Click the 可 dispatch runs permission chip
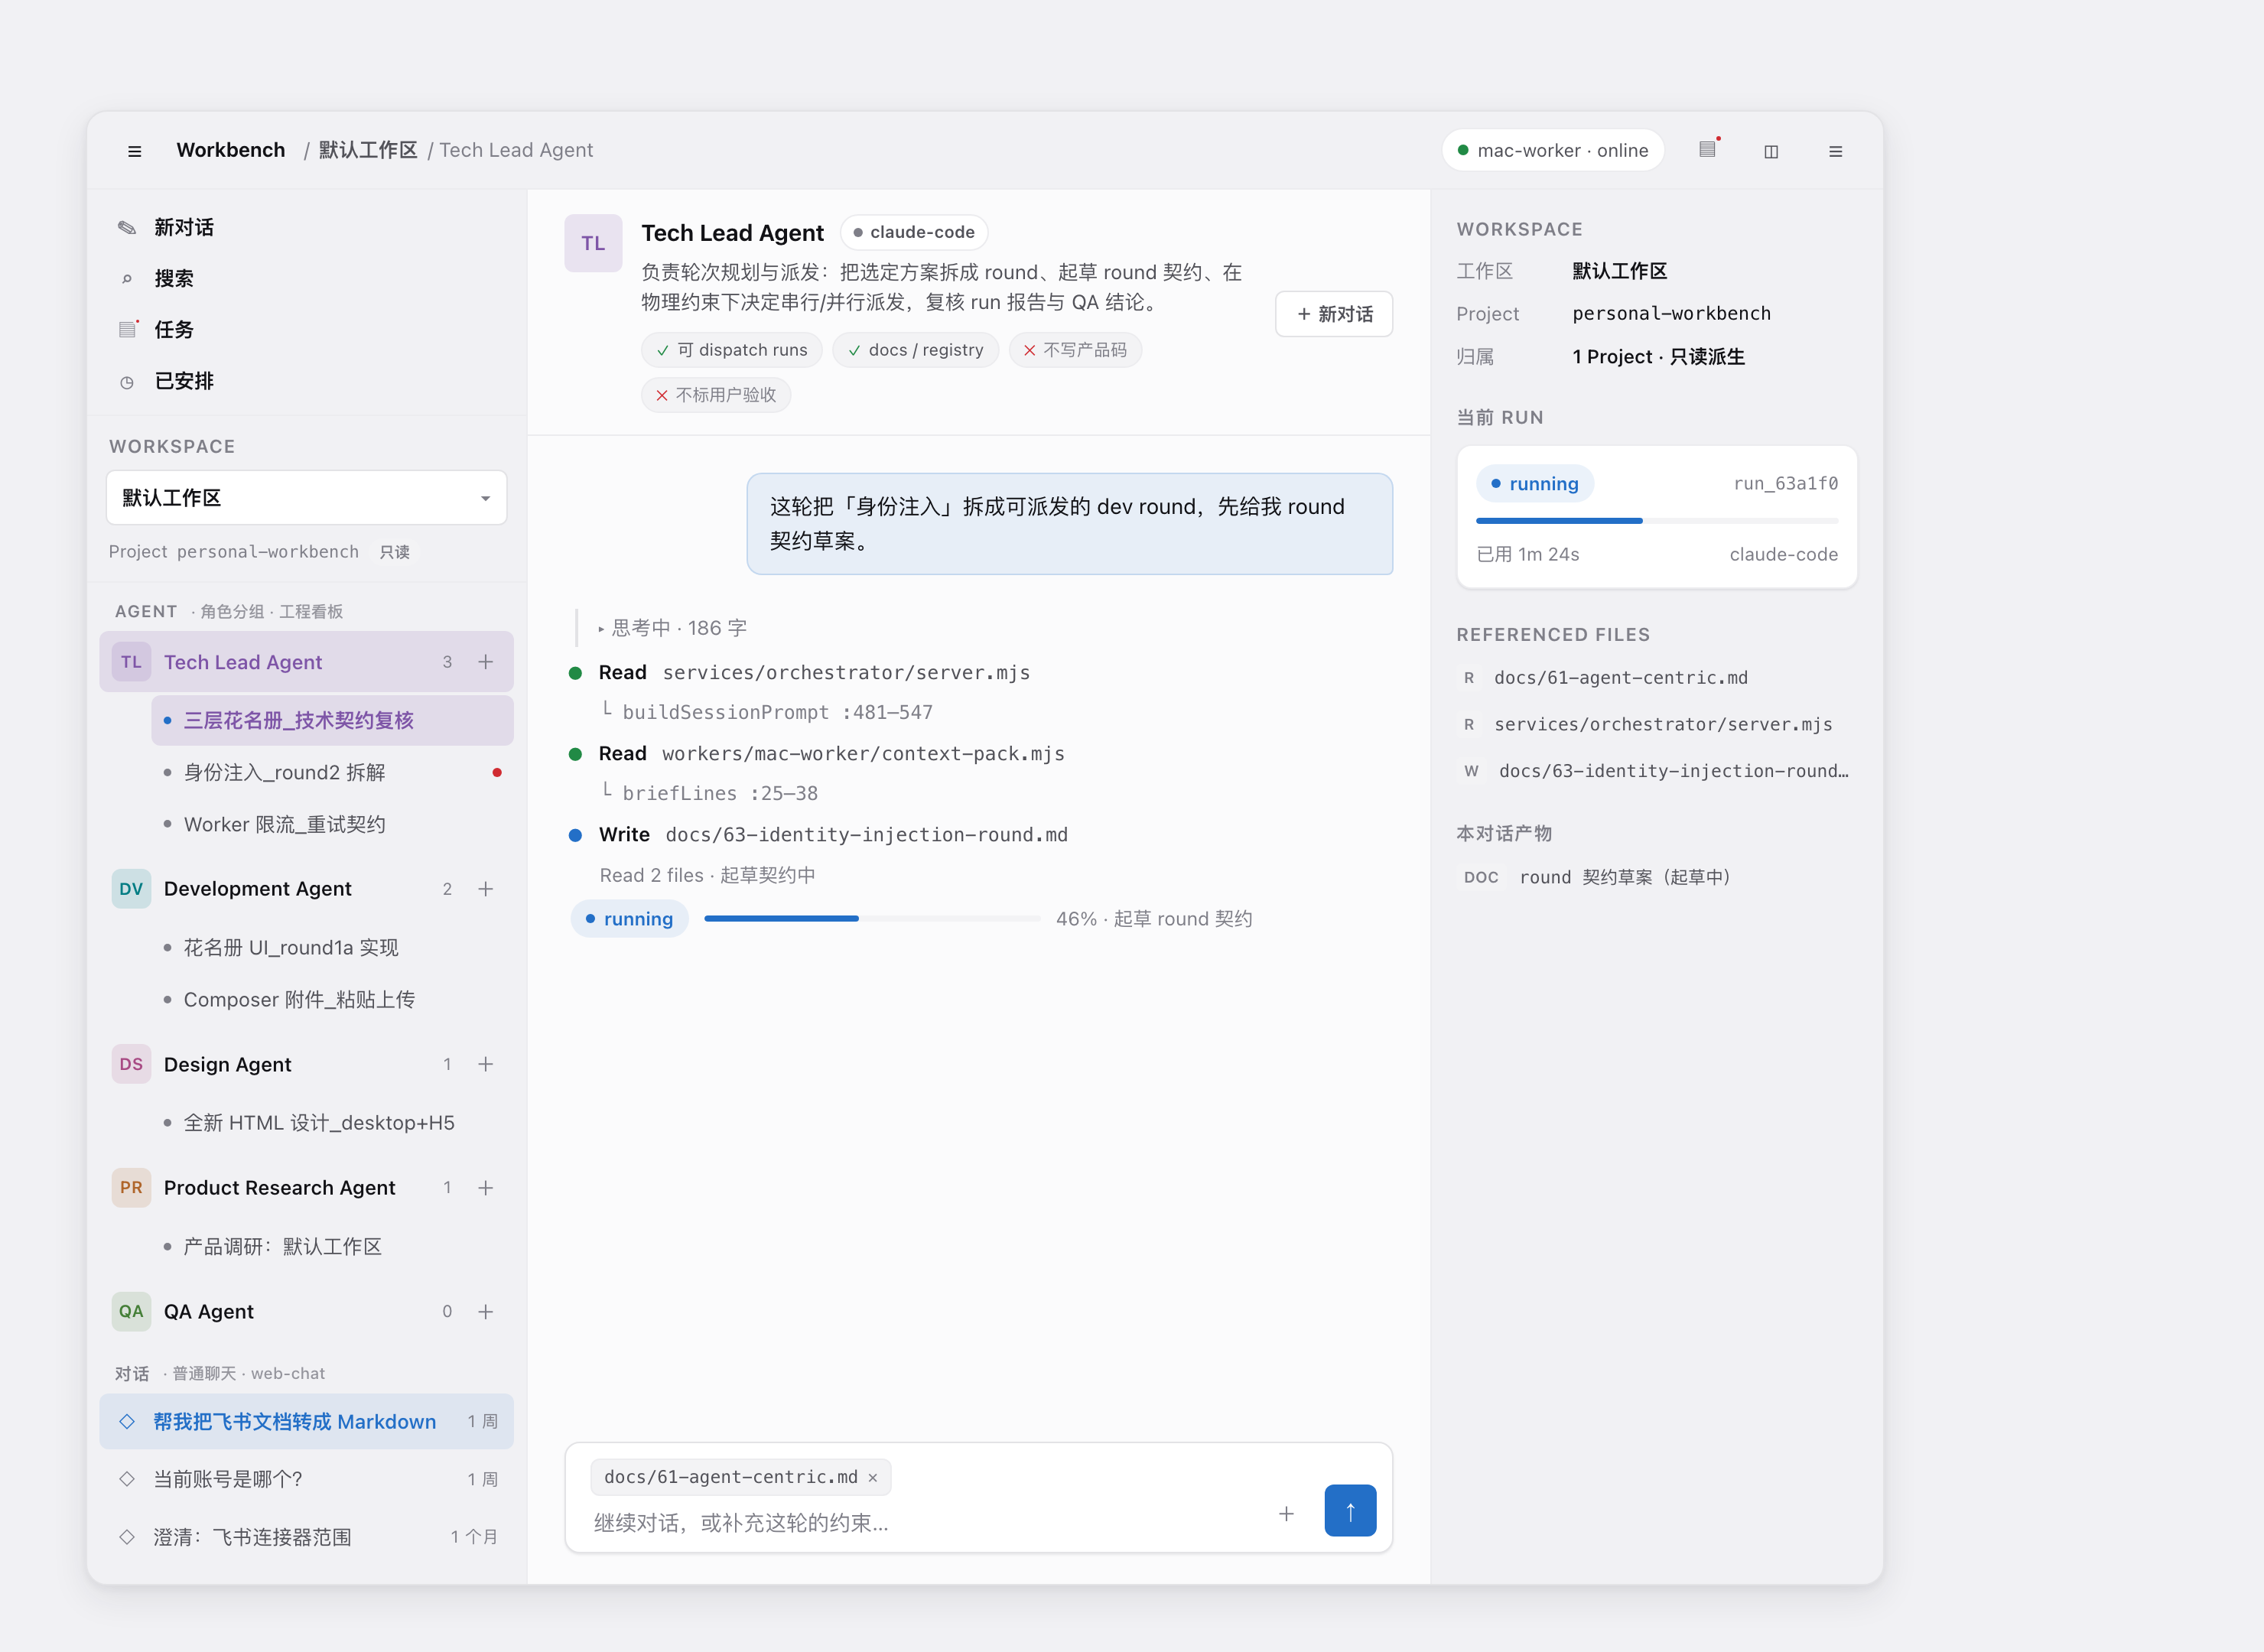The height and width of the screenshot is (1652, 2264). [732, 350]
